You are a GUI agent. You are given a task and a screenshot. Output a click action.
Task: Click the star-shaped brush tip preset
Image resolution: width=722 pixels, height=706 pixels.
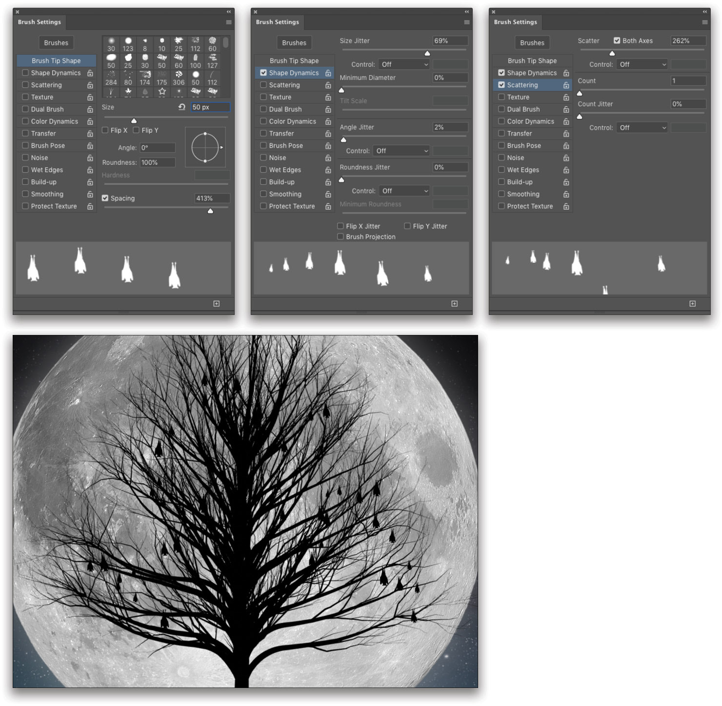point(162,91)
